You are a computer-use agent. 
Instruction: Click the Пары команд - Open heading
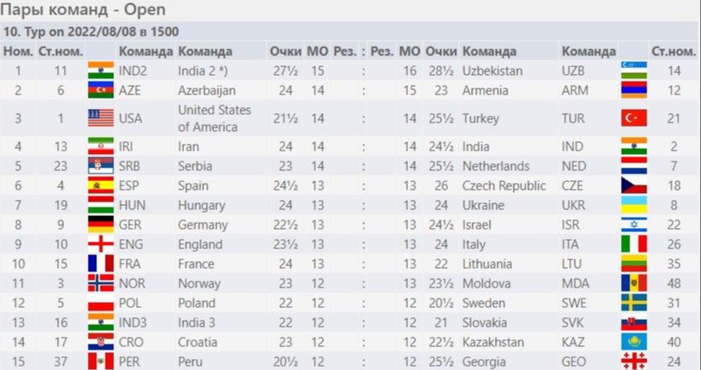(x=83, y=10)
